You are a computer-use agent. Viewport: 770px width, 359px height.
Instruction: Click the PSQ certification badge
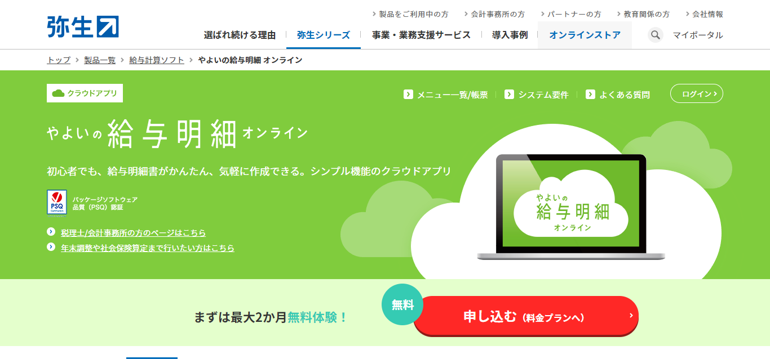coord(57,202)
